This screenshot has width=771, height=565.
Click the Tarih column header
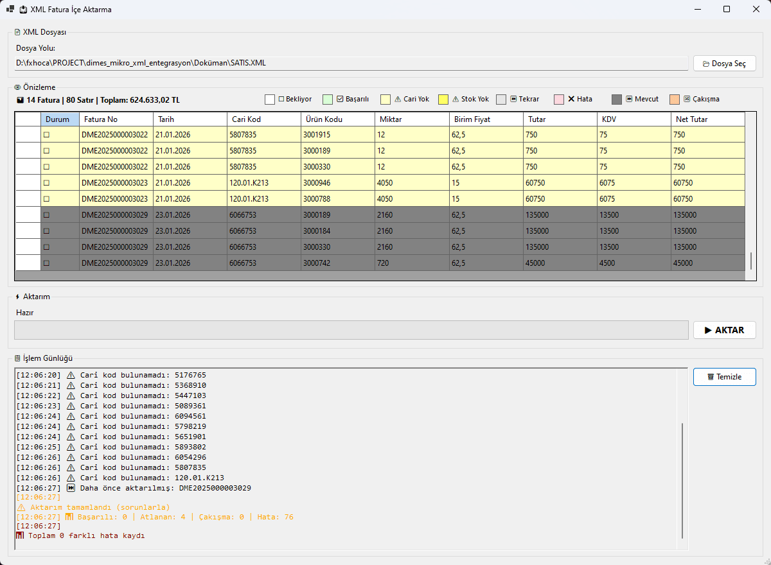(x=190, y=119)
